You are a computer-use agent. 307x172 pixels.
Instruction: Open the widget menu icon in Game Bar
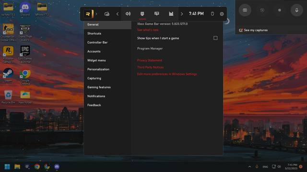[x=107, y=14]
